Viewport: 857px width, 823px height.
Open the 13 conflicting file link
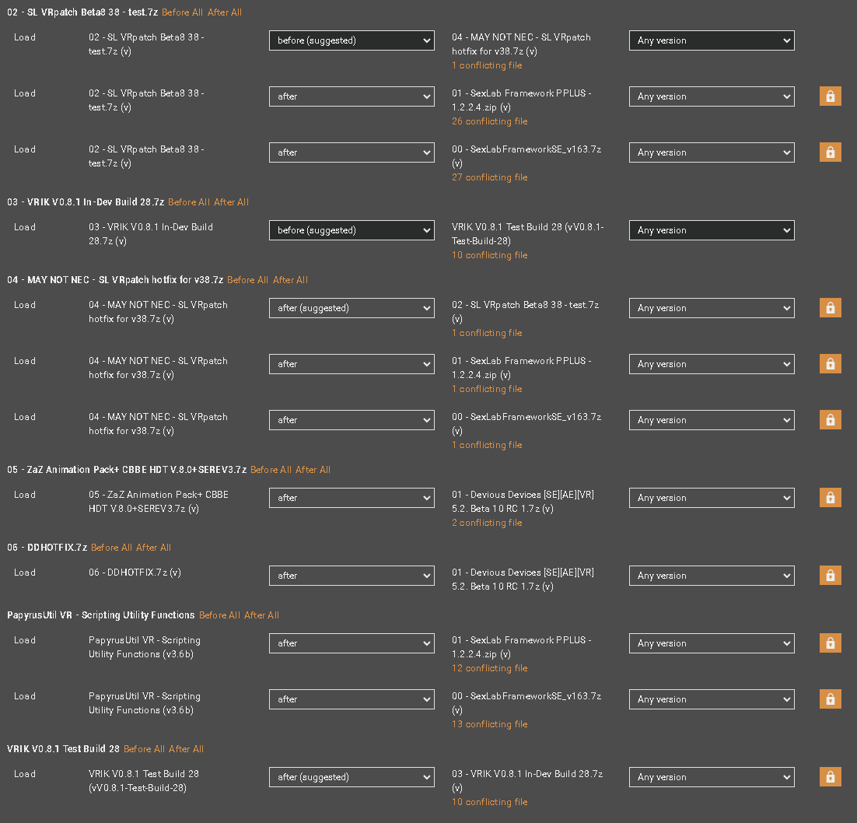click(x=489, y=724)
